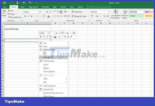This screenshot has height=106, width=155.
Task: Toggle Bold in the ribbon Font group
Action: [x=25, y=16]
